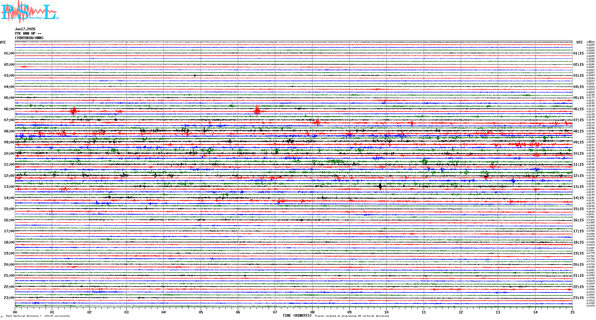
Task: Click the TIME (MINUTES) axis title
Action: click(x=297, y=316)
